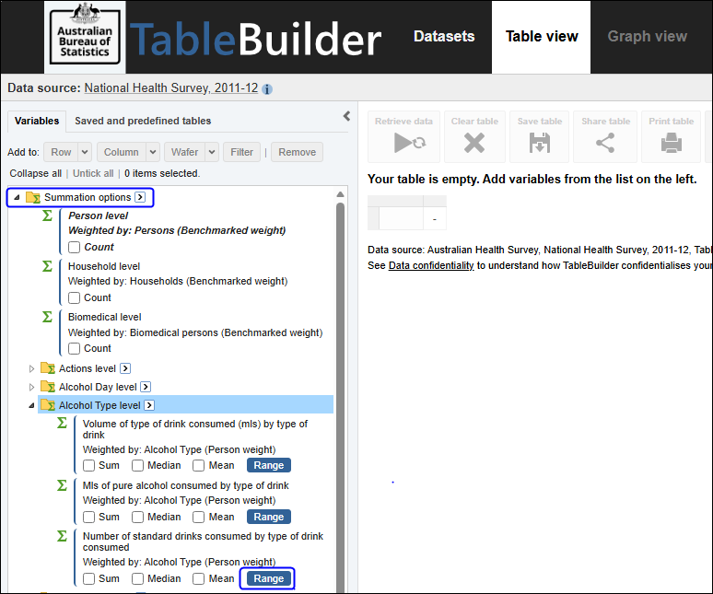Click the Remove button

(297, 152)
